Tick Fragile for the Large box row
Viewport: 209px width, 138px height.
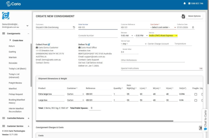(196, 101)
